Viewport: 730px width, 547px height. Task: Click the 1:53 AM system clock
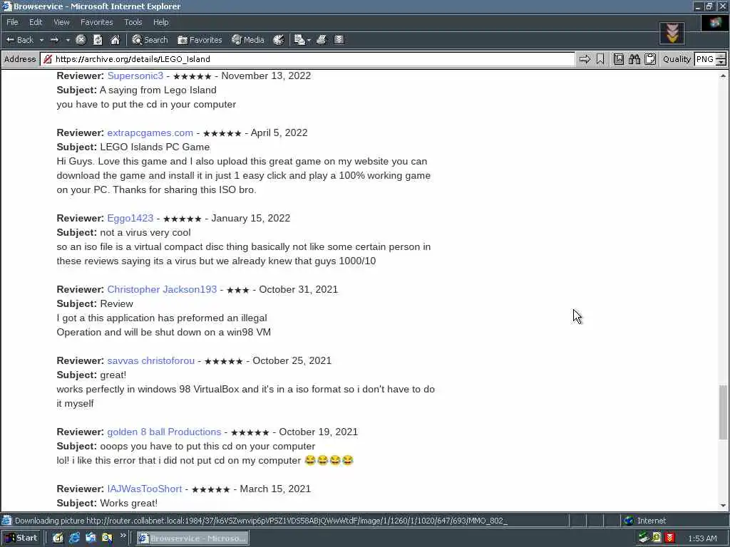[x=702, y=538]
